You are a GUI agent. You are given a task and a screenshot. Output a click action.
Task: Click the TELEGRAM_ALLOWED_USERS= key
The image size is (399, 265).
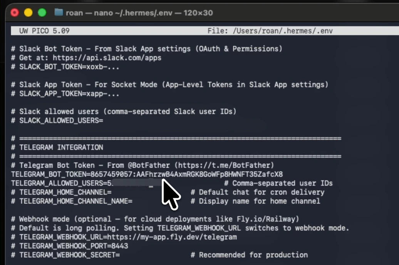(59, 183)
